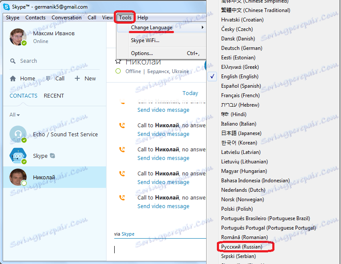
Task: Select Hindi language entry
Action: (234, 114)
